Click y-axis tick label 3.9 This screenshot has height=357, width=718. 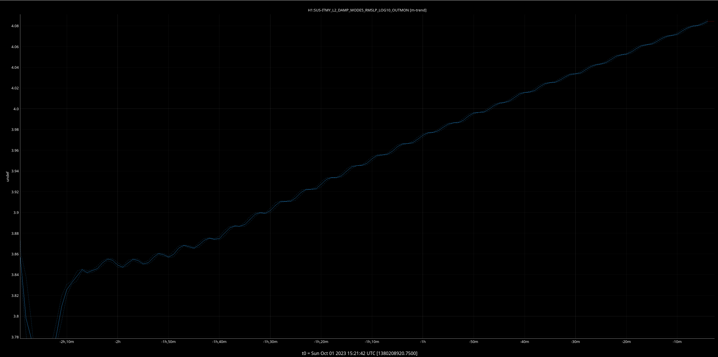click(x=16, y=213)
